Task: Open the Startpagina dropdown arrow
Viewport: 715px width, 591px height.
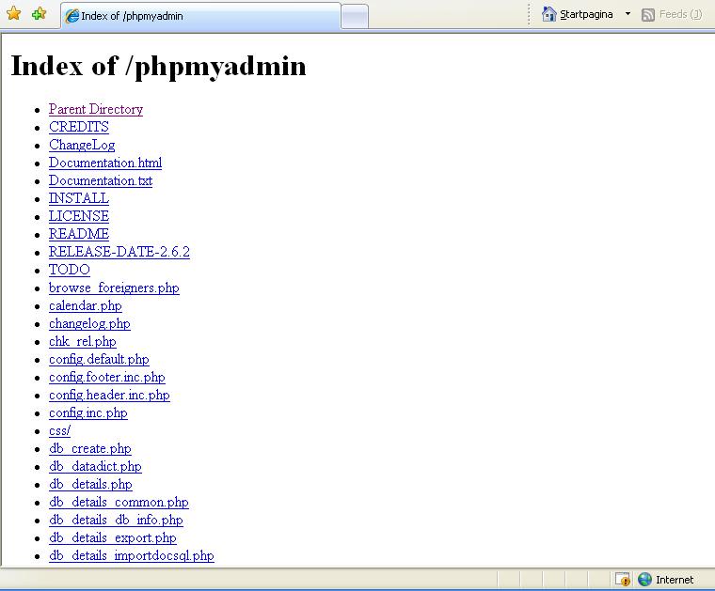Action: [x=628, y=14]
